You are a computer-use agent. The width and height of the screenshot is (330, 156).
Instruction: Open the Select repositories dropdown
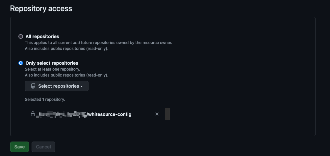tap(57, 86)
